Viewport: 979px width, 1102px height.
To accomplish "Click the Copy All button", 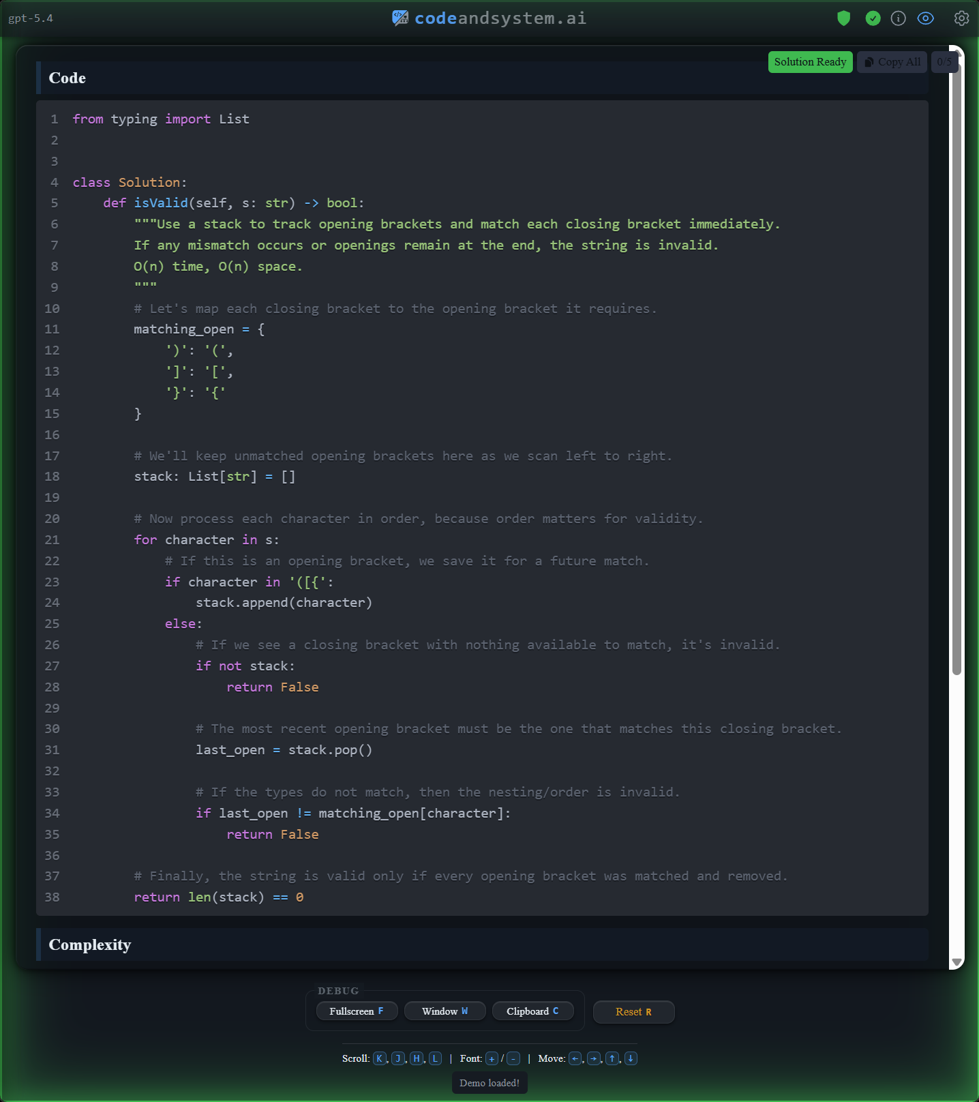I will tap(892, 62).
